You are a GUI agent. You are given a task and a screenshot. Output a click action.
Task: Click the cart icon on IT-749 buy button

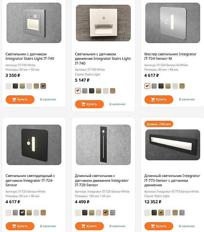point(14,100)
